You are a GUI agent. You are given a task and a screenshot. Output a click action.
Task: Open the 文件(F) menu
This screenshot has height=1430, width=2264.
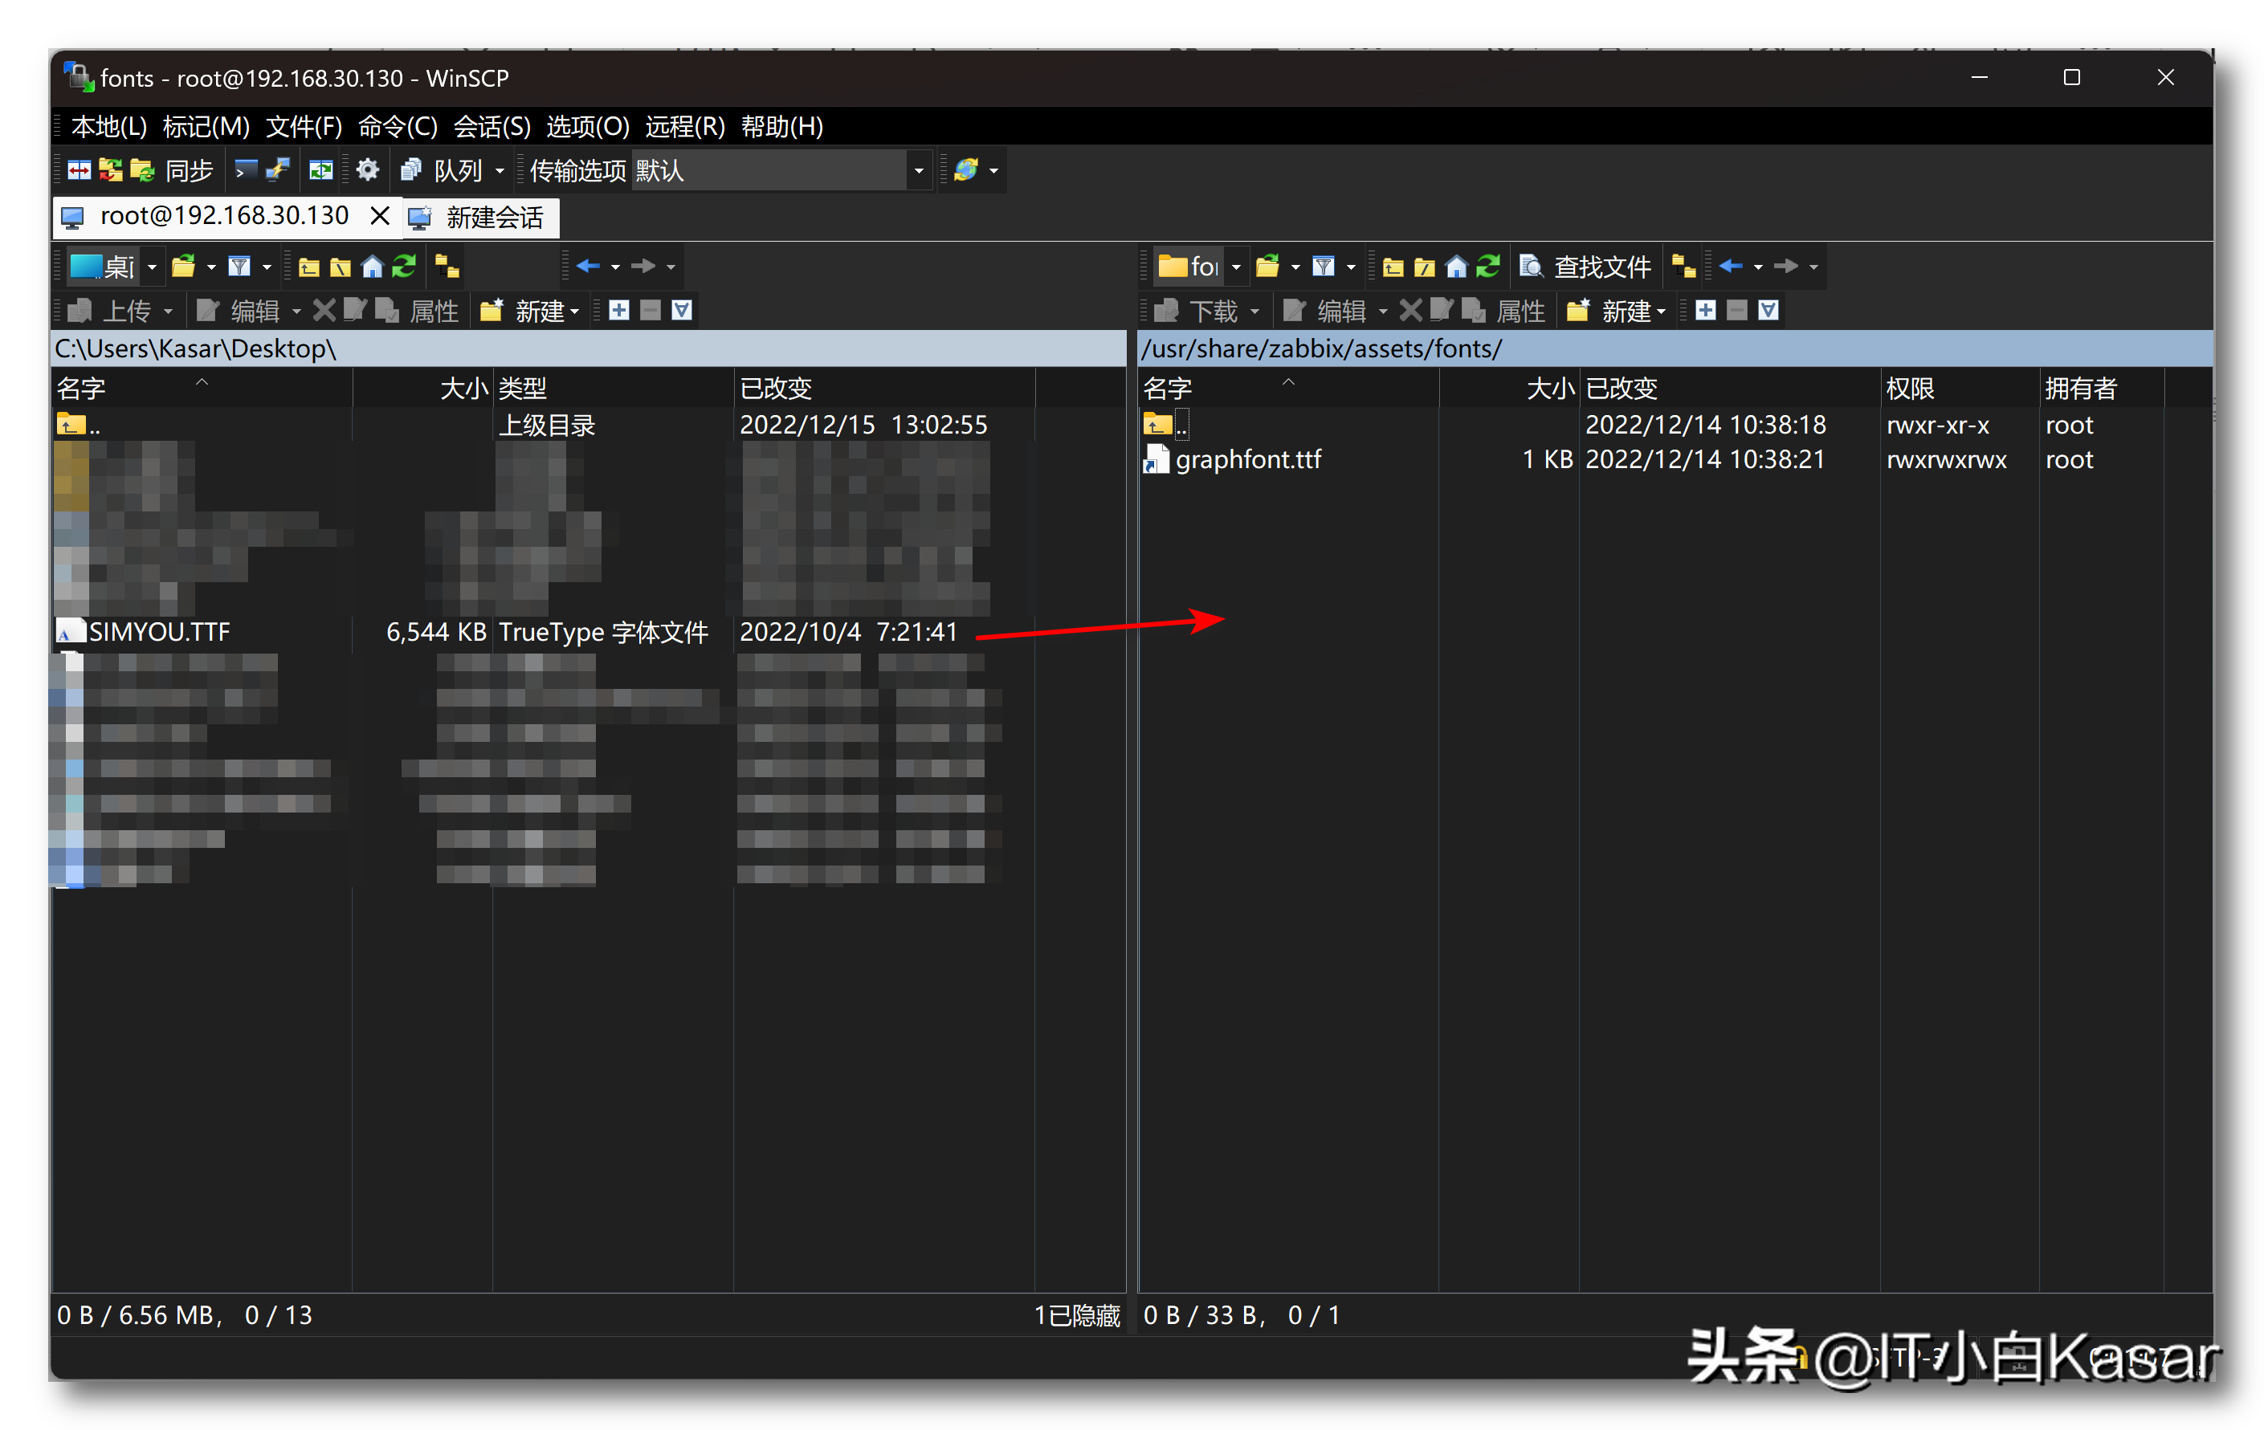click(x=304, y=126)
